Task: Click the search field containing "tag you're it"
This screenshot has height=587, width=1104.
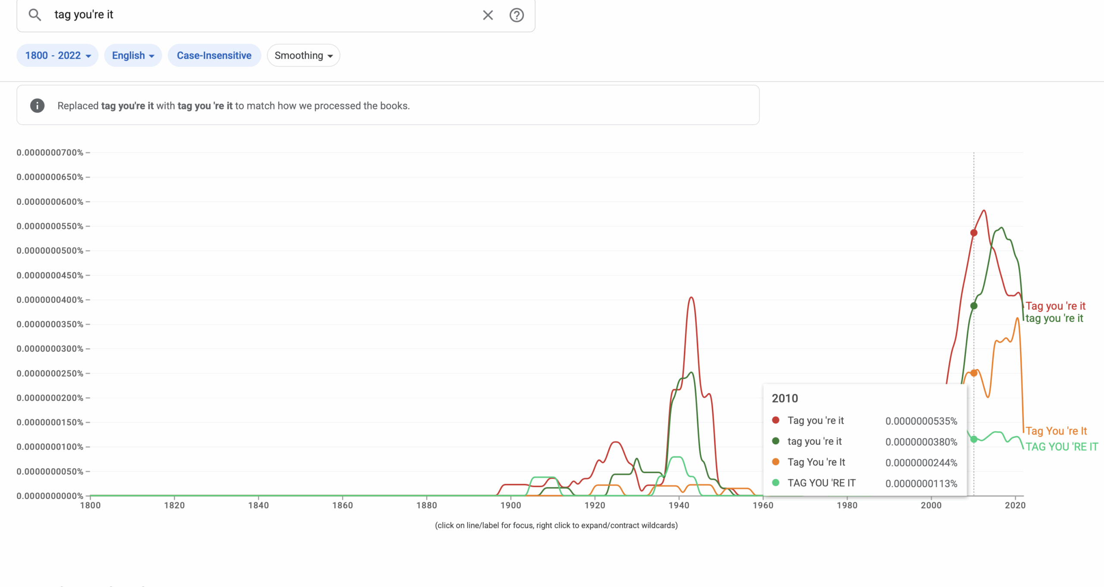Action: (x=259, y=15)
